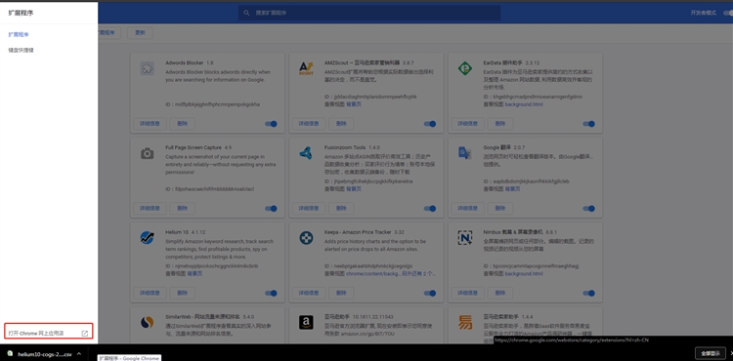Click the Full Page Screen Capture camera icon

pyautogui.click(x=148, y=153)
